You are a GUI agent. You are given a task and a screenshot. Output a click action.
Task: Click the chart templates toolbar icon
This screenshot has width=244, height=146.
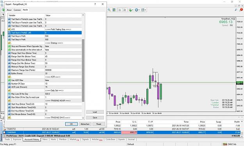tap(142, 10)
